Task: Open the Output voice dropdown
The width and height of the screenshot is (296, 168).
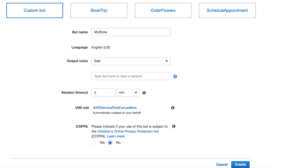Action: pos(131,61)
